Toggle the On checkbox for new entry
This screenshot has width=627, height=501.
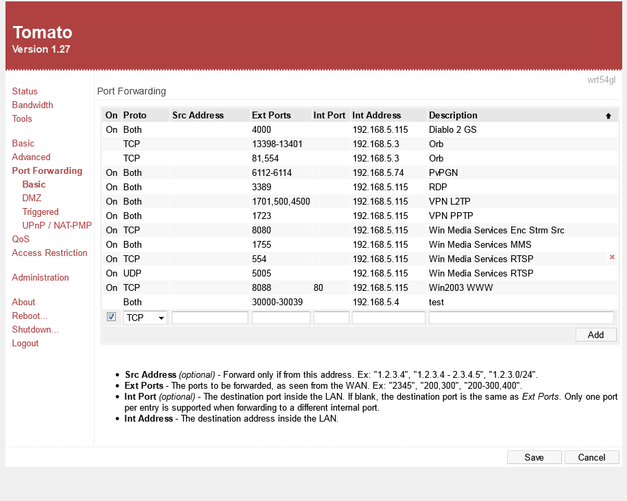pos(112,317)
